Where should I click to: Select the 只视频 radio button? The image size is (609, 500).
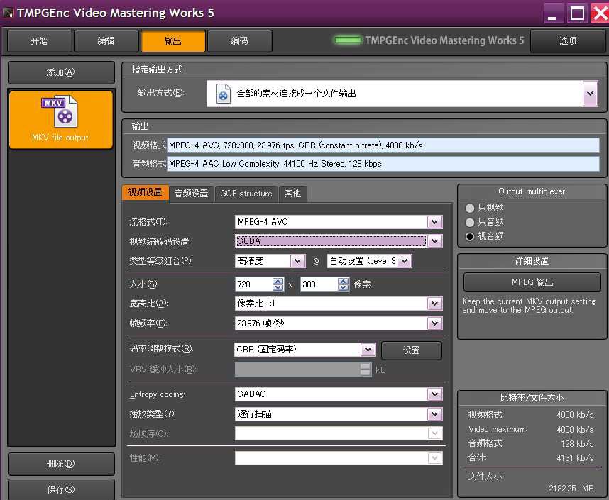click(x=469, y=208)
